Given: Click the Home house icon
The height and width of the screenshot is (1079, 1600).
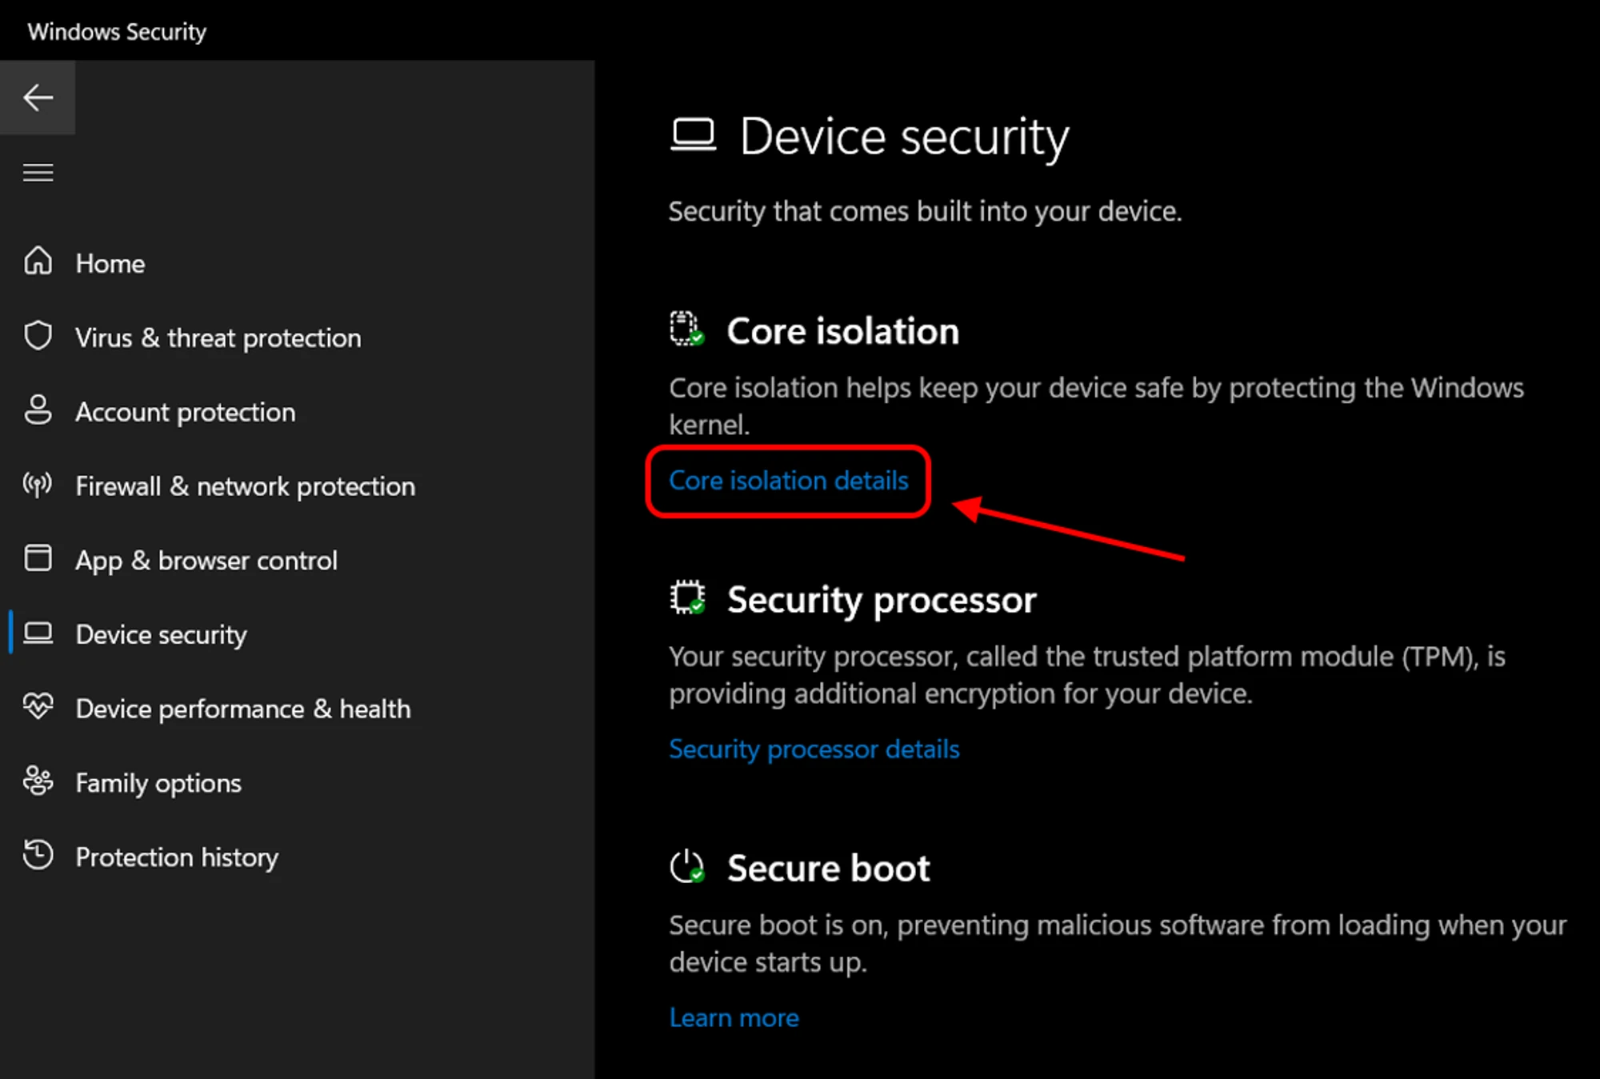Looking at the screenshot, I should point(38,262).
